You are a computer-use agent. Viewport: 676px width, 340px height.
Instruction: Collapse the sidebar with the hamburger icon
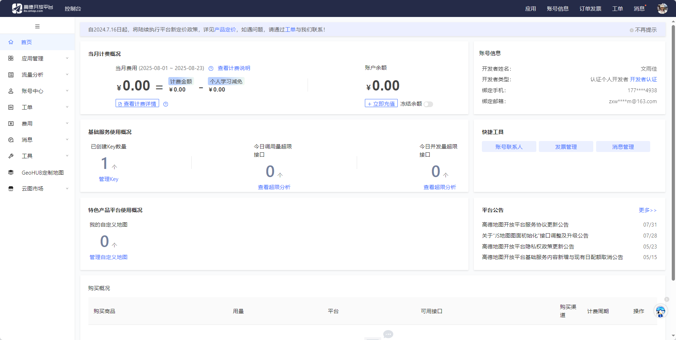37,27
